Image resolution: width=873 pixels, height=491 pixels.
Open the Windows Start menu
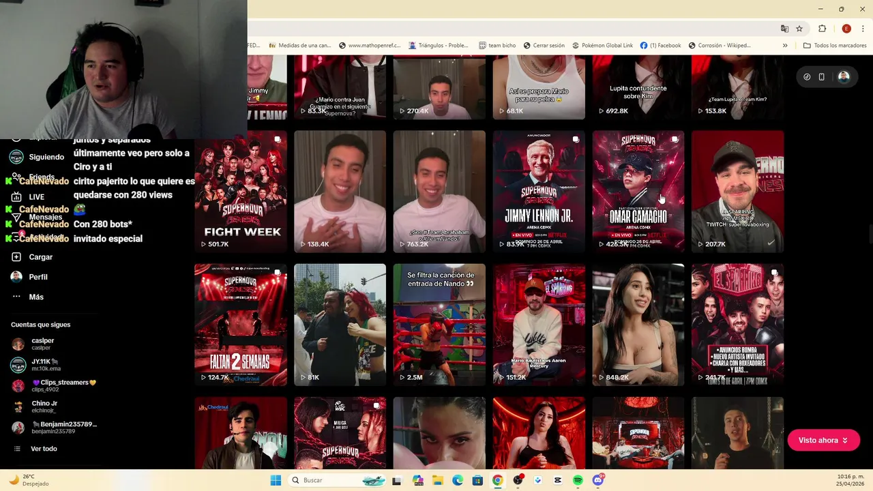click(276, 480)
